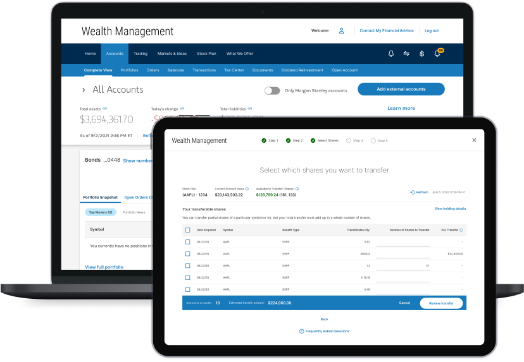
Task: Click info icon next to Current Account Value
Action: click(247, 189)
